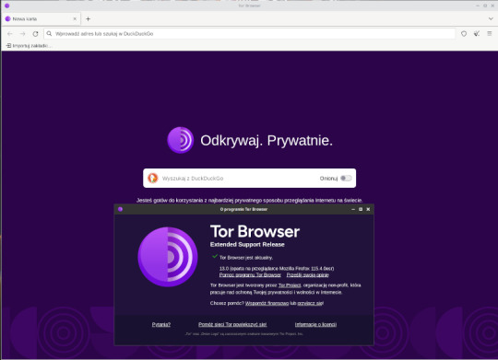Screen dimensions: 498x360
Task: Go forward with the forward arrow
Action: click(22, 34)
